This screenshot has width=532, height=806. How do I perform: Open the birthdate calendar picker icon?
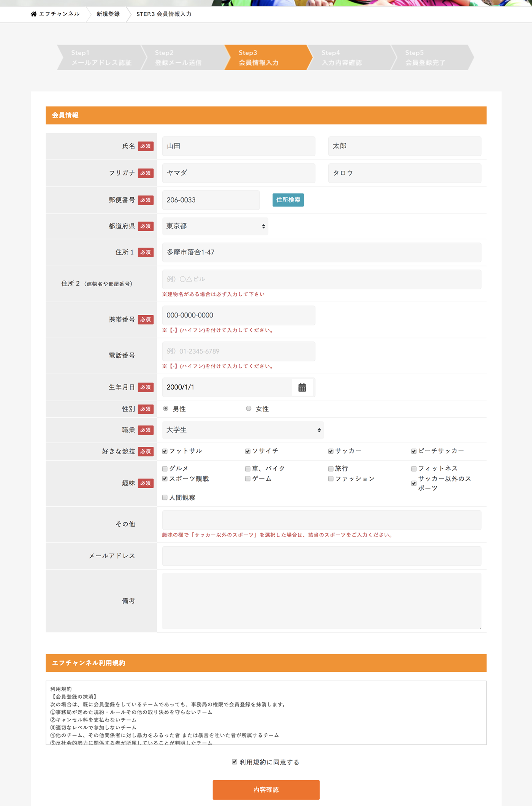click(302, 387)
